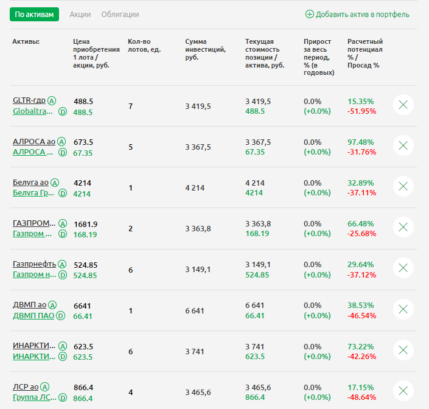Delete the АЛРОСА ао position

click(403, 146)
